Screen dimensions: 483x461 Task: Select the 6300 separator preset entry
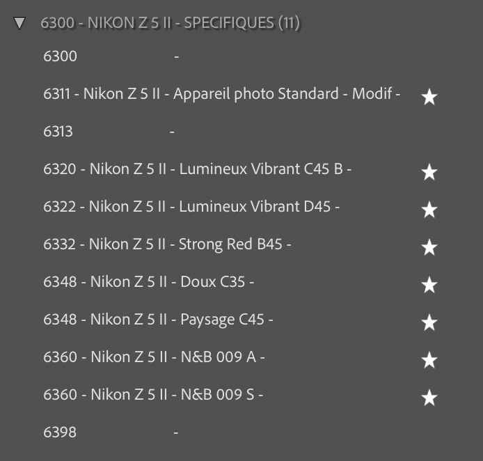tap(61, 56)
